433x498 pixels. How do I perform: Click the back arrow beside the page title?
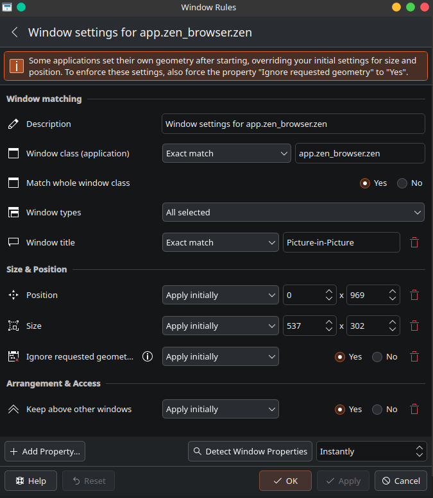[x=15, y=33]
